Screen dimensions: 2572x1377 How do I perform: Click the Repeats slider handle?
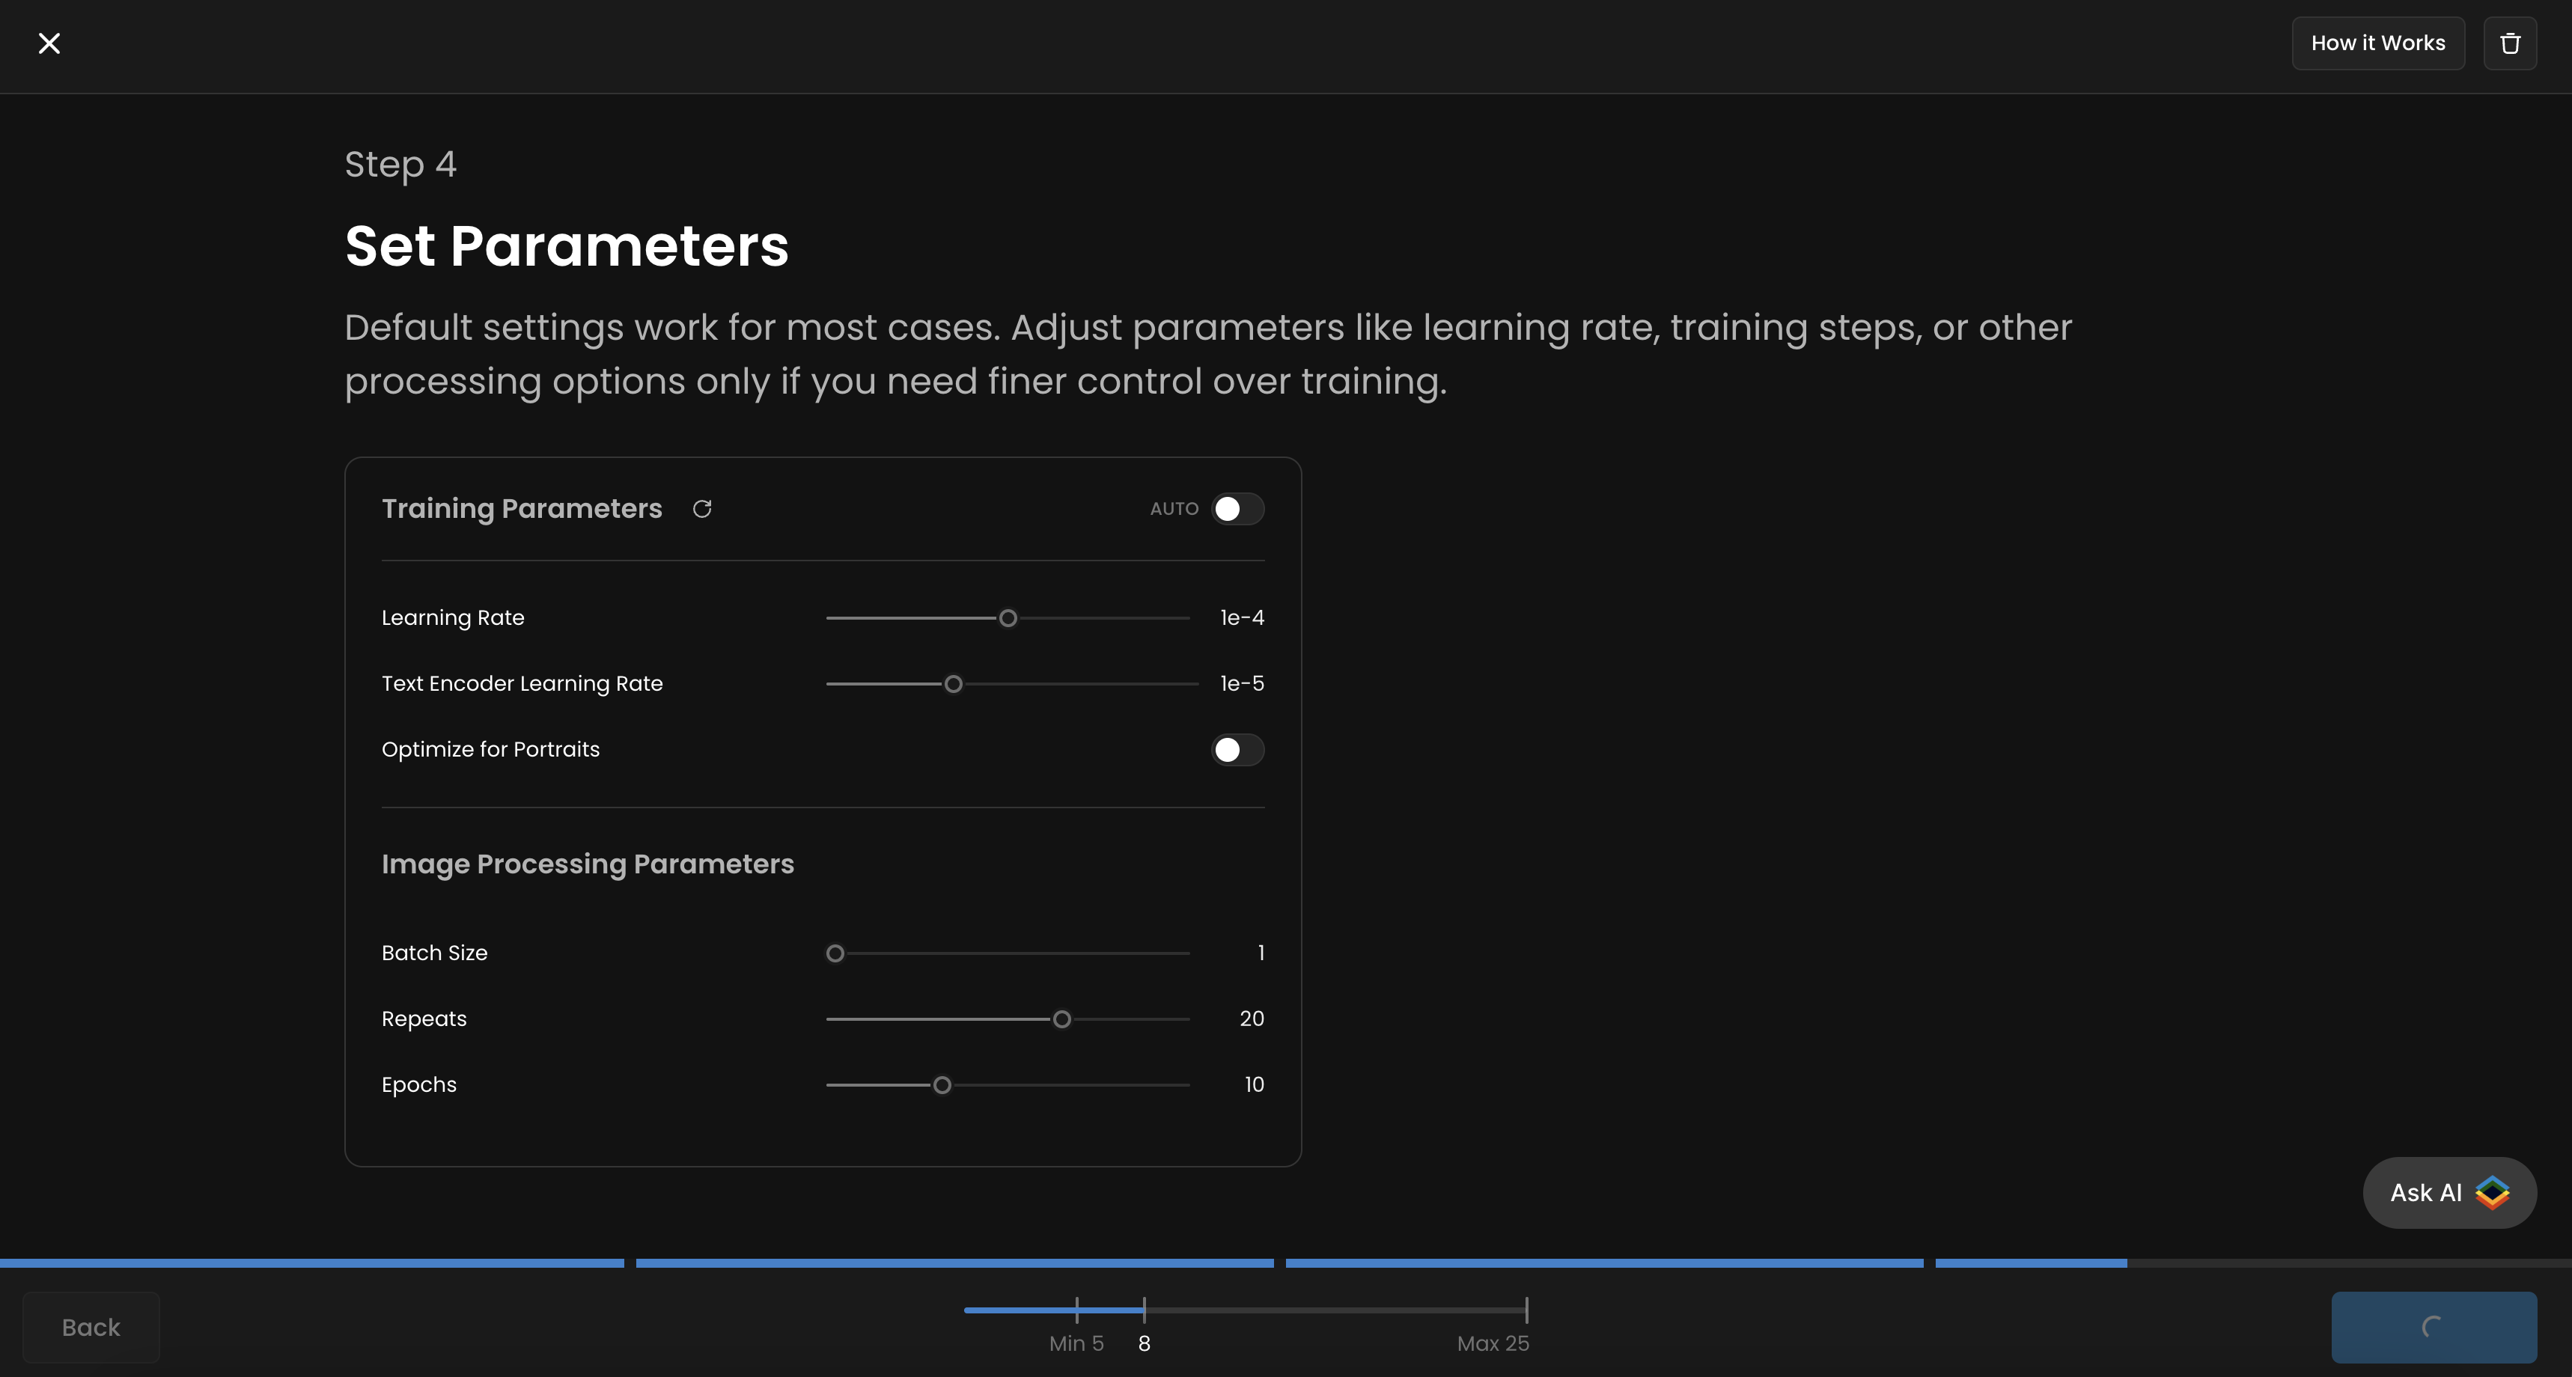pyautogui.click(x=1062, y=1019)
